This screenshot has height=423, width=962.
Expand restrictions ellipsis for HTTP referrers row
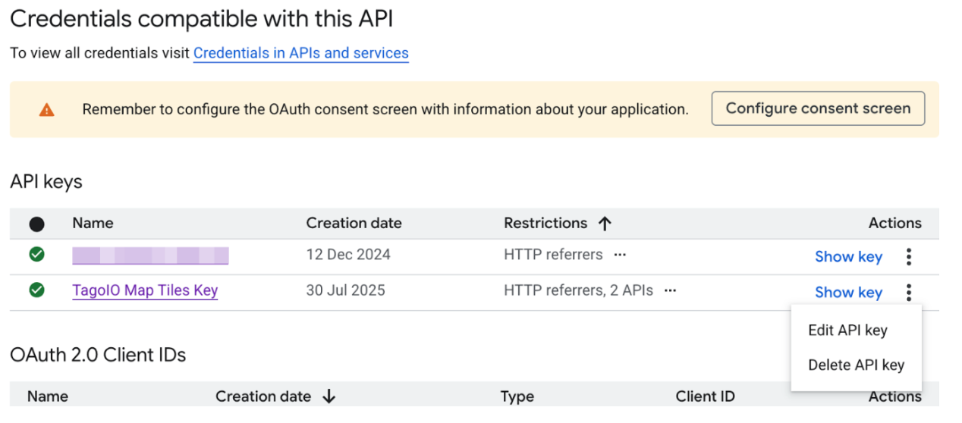[x=620, y=255]
